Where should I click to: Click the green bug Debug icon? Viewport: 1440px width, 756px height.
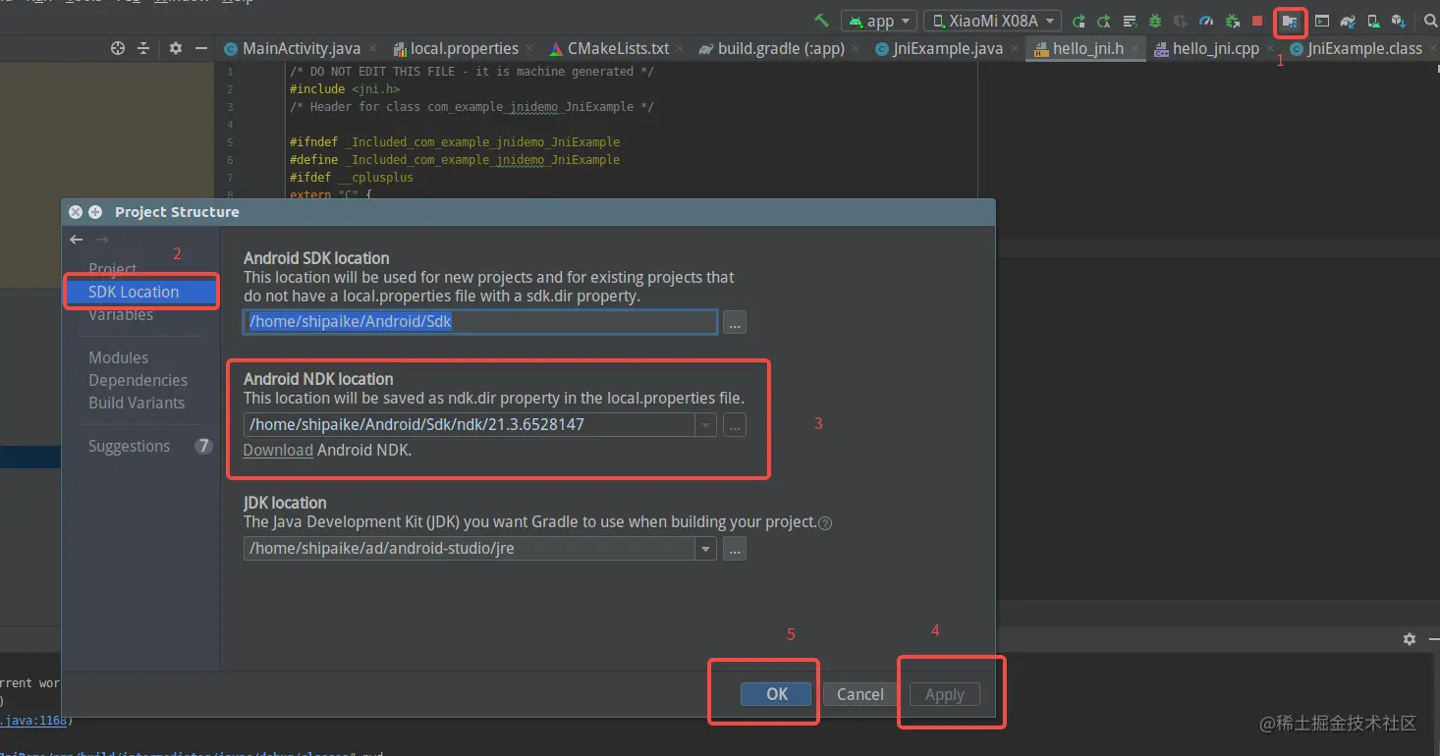(1155, 21)
